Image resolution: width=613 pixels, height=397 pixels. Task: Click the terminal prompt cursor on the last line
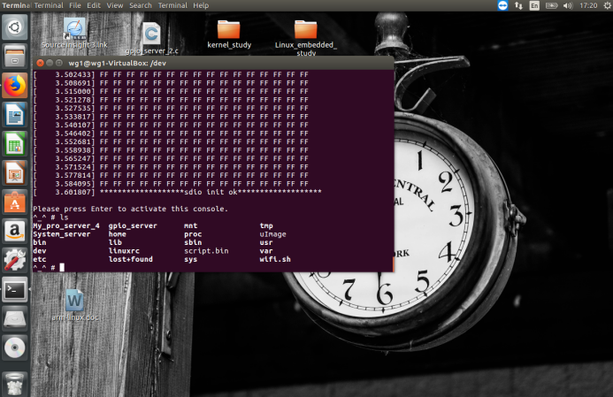[62, 268]
